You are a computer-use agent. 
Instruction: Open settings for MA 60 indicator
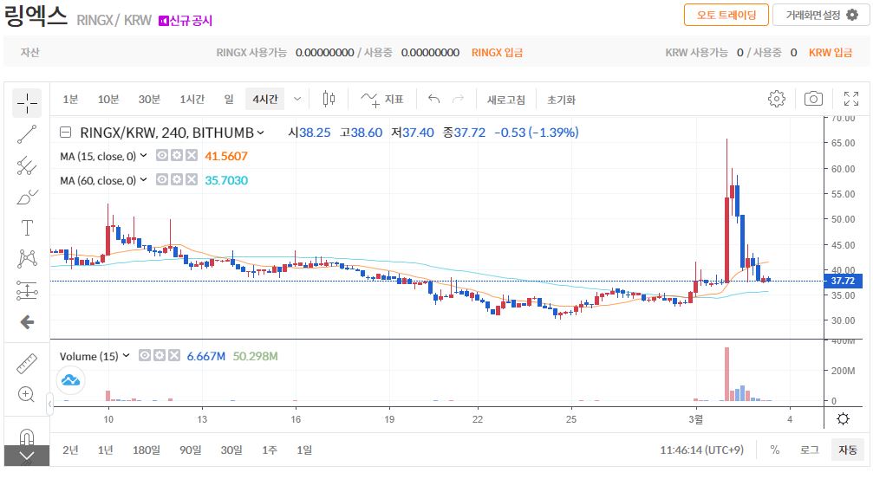click(177, 179)
